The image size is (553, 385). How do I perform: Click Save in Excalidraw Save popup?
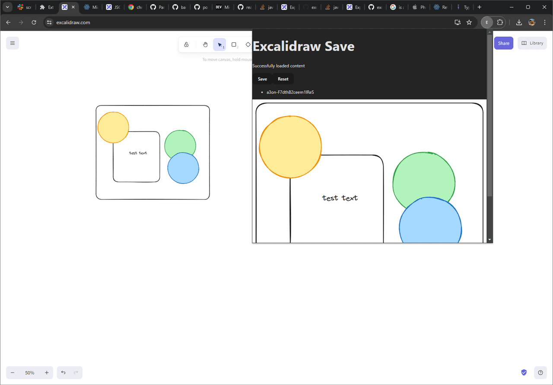pyautogui.click(x=262, y=79)
